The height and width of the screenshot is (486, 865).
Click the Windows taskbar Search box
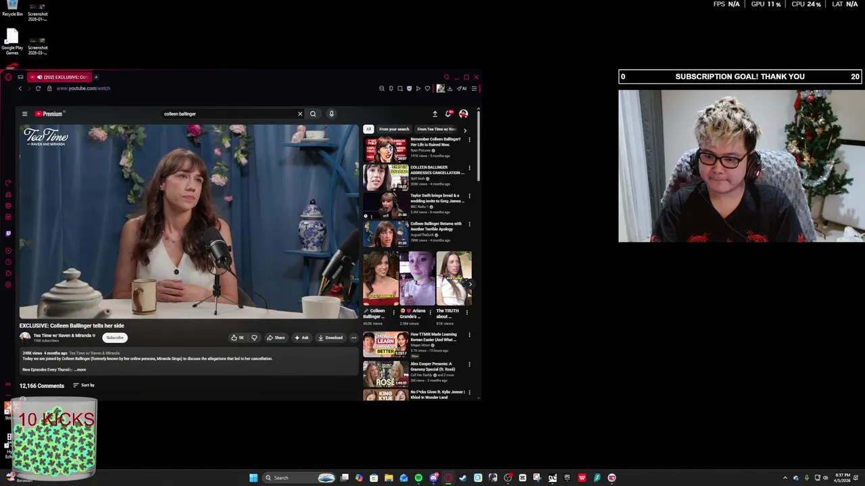pyautogui.click(x=299, y=478)
